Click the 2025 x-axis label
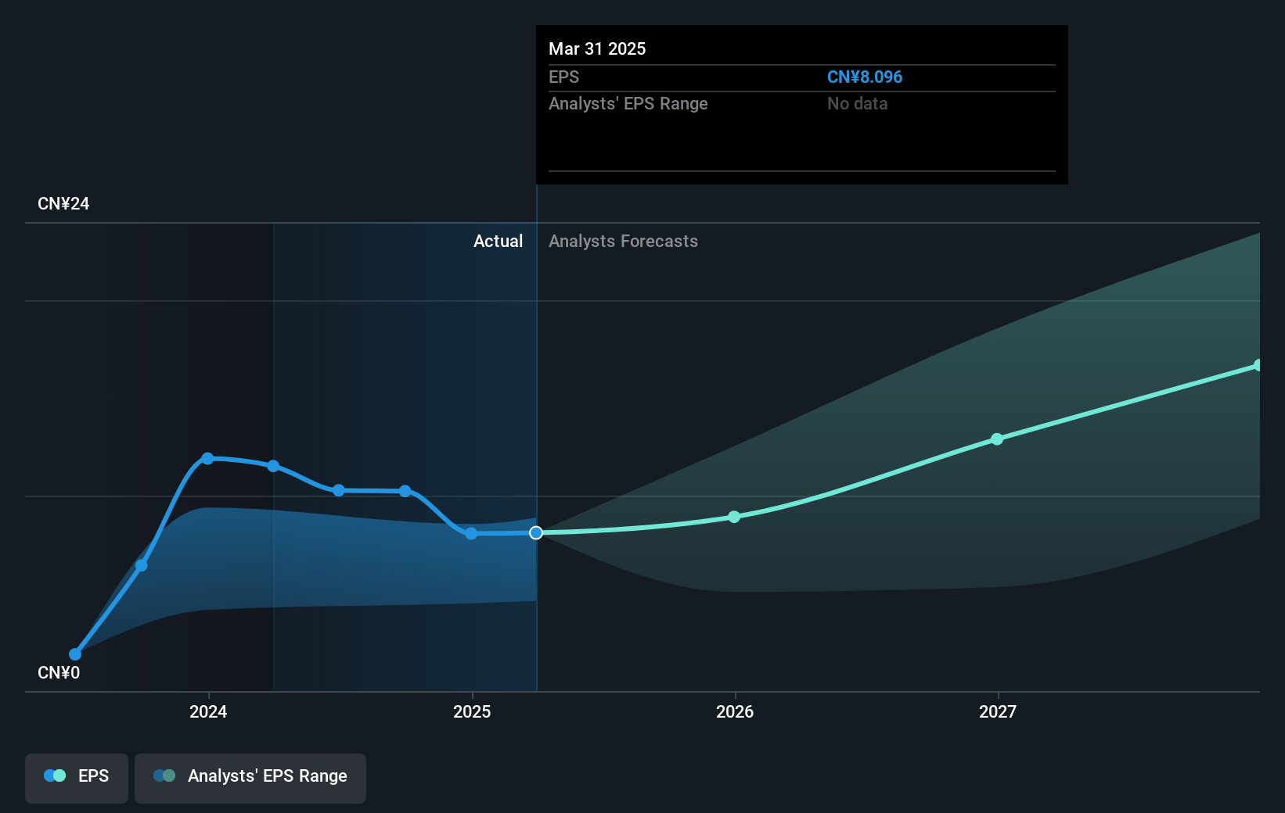The height and width of the screenshot is (813, 1285). (x=472, y=711)
